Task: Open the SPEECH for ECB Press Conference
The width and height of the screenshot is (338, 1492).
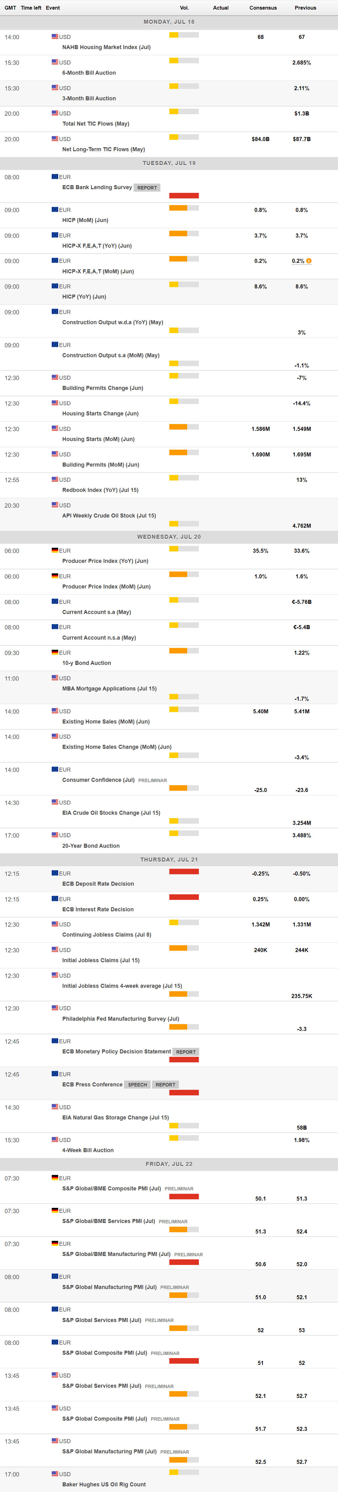Action: [138, 1084]
